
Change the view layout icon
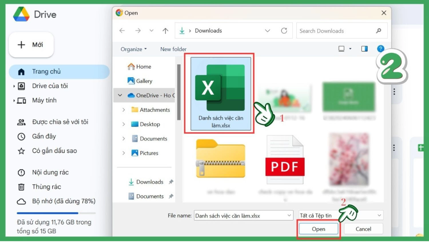[341, 49]
